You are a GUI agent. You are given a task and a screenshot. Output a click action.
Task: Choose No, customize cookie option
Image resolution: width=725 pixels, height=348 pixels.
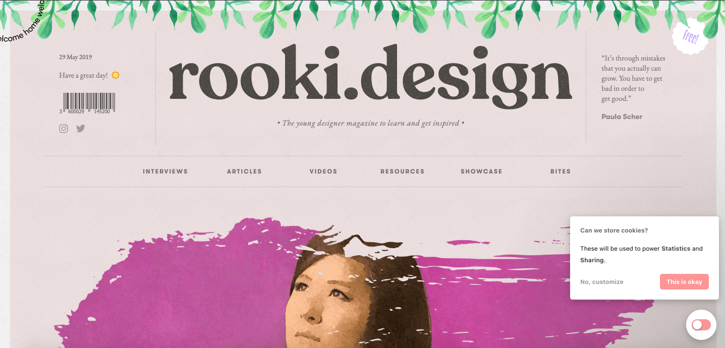pos(601,282)
